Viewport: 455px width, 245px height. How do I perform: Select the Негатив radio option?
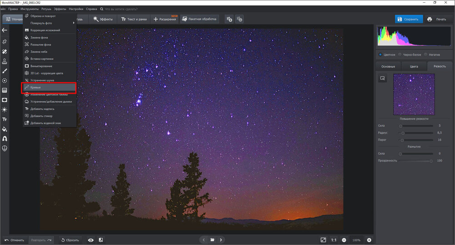pyautogui.click(x=426, y=54)
